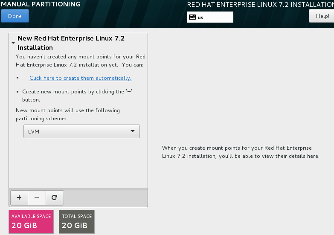This screenshot has width=334, height=235.
Task: Click the Available Space 20 GiB box
Action: pos(31,222)
